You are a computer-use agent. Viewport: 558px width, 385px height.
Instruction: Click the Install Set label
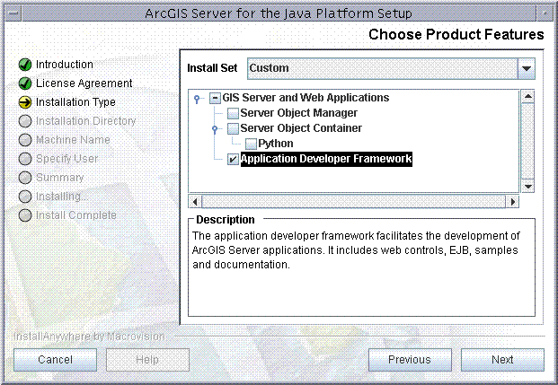click(x=212, y=68)
